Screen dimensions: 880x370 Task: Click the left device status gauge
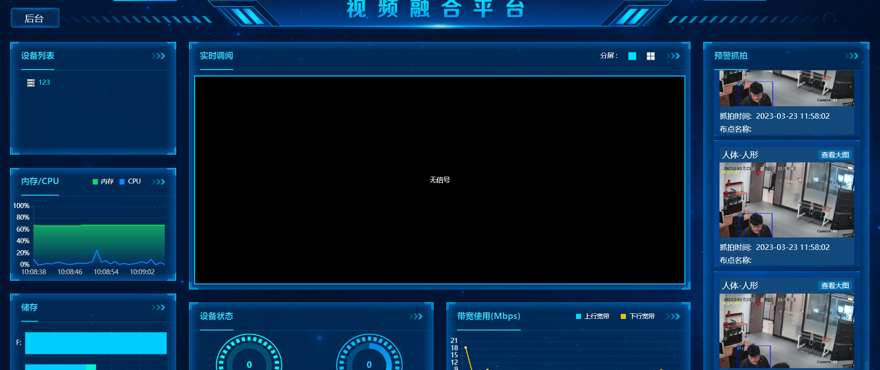click(x=249, y=353)
